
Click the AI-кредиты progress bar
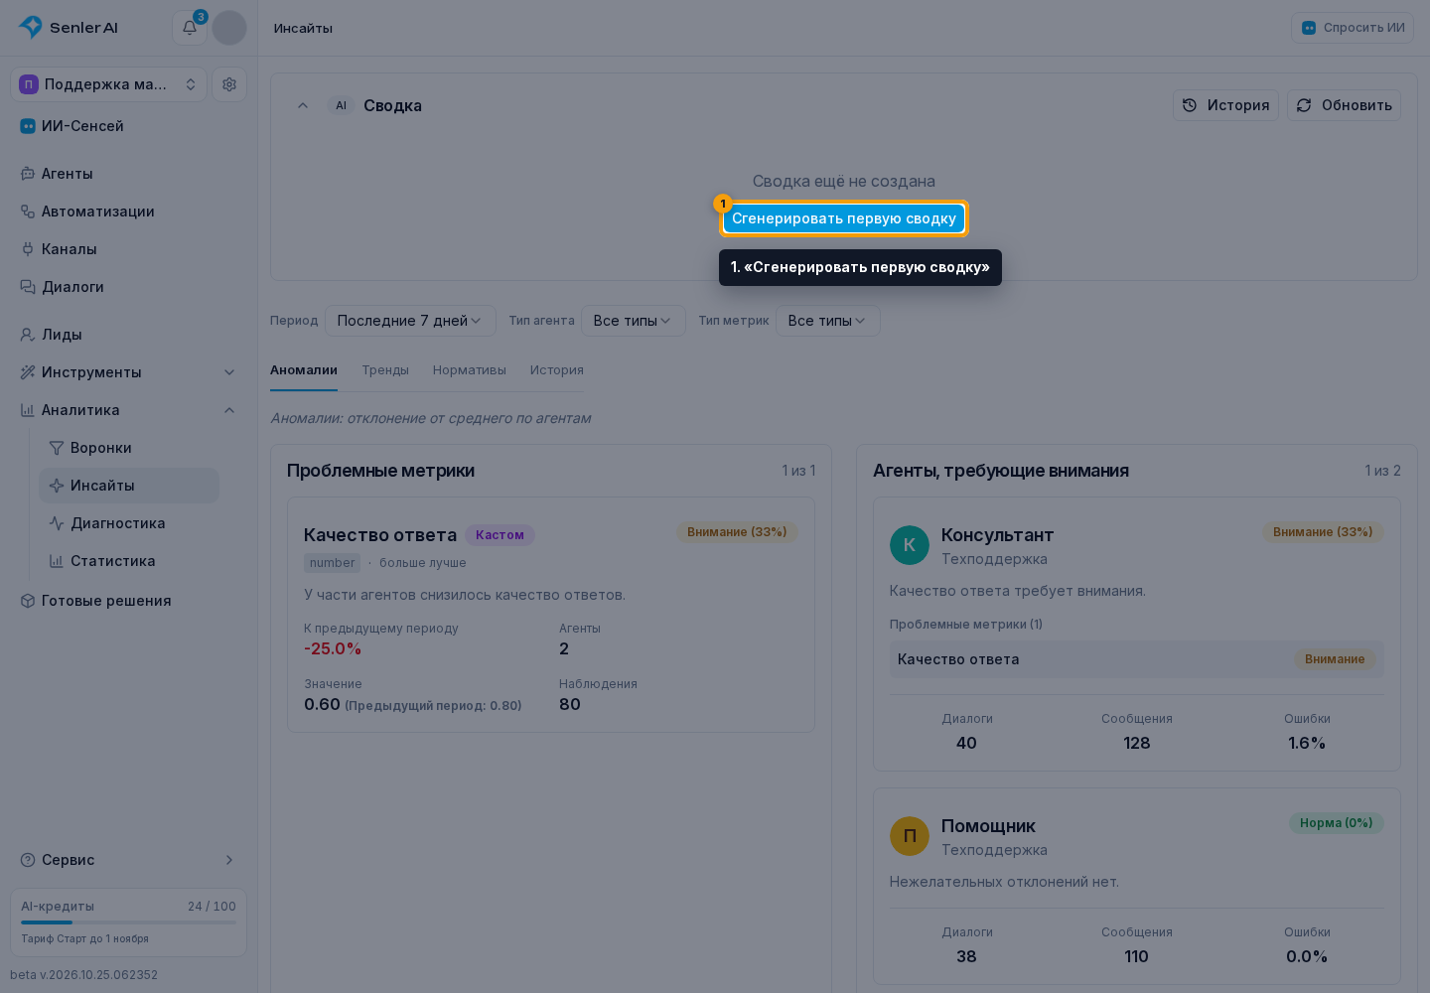click(x=128, y=922)
